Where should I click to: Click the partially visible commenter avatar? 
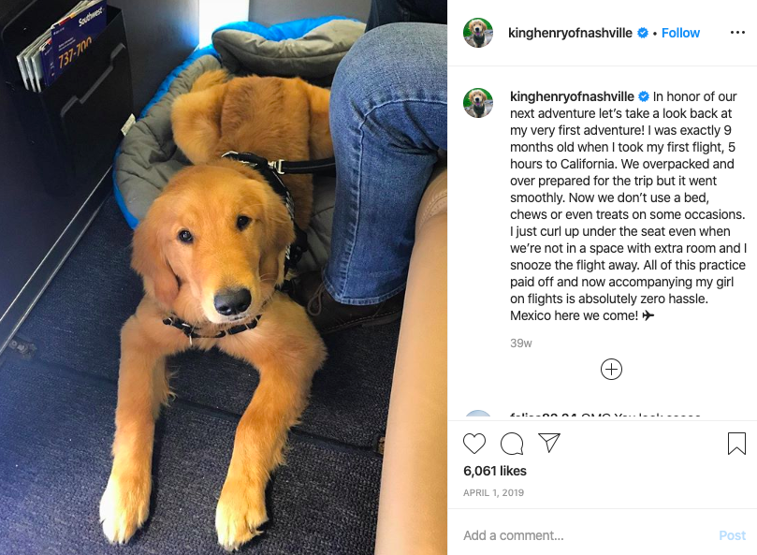(x=478, y=415)
